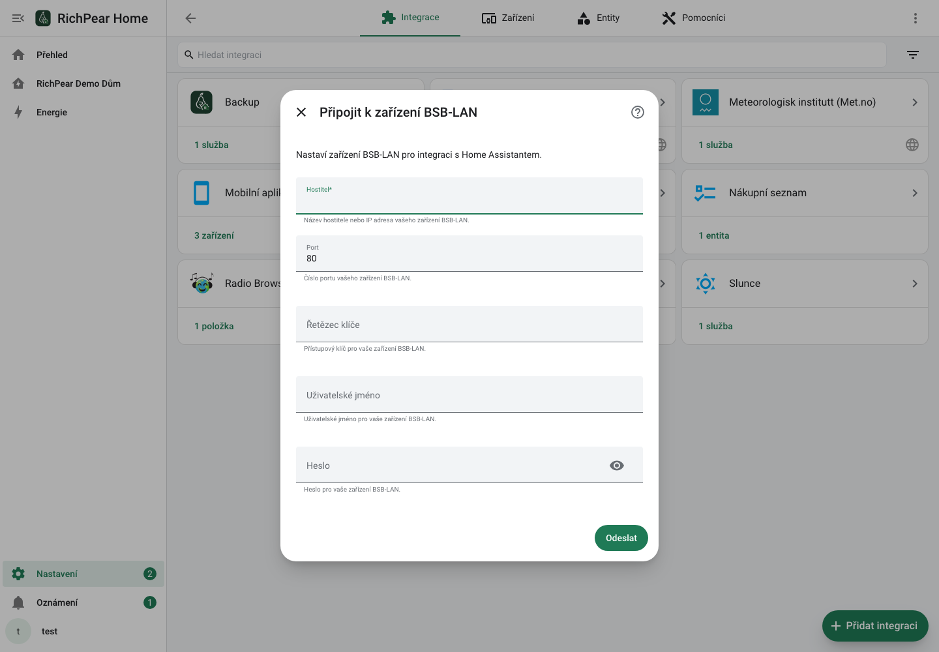This screenshot has width=939, height=652.
Task: Expand the Meteorologisk institutt chevron
Action: click(915, 102)
